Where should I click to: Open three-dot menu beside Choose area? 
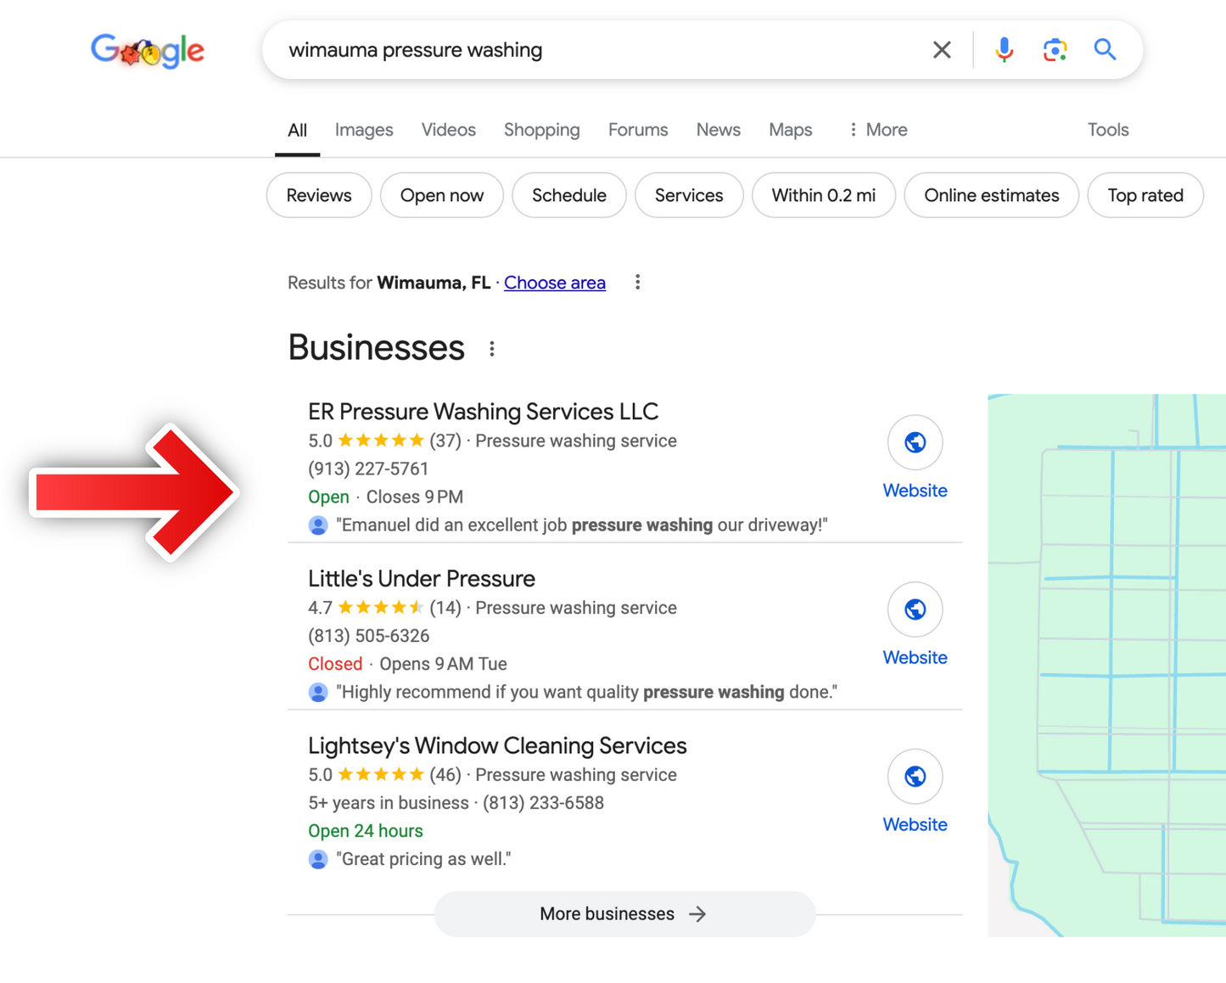[x=637, y=283]
